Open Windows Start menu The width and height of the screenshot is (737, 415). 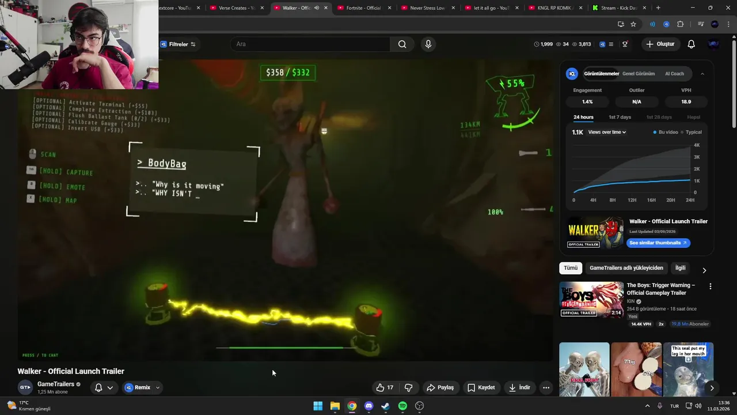click(x=318, y=406)
